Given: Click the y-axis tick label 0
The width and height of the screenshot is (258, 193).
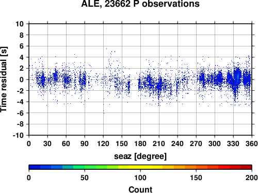Looking at the screenshot, I should (22, 79).
